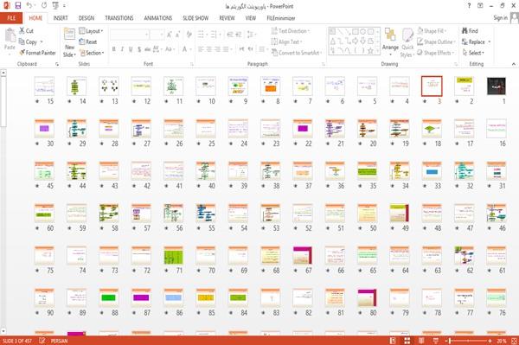Click the Sign in link

500,18
